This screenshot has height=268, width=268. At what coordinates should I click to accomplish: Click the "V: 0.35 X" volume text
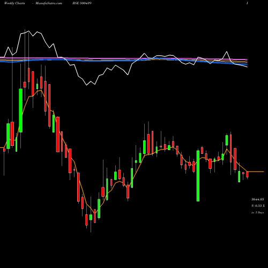click(x=258, y=206)
